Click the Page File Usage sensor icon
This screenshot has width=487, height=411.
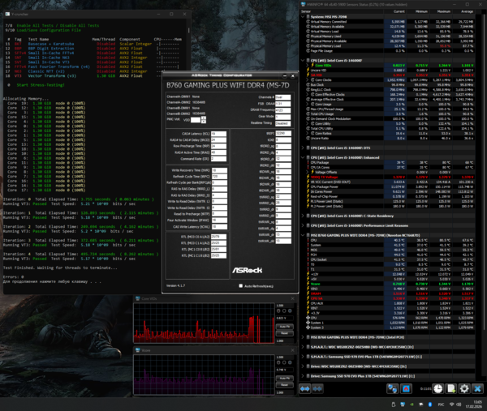pyautogui.click(x=308, y=51)
